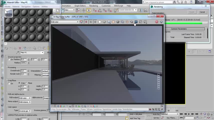Image resolution: width=214 pixels, height=120 pixels.
Task: Click Get Material icon in Material Editor
Action: (x=7, y=48)
